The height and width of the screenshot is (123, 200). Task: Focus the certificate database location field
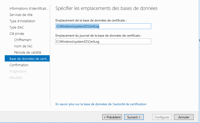[103, 26]
